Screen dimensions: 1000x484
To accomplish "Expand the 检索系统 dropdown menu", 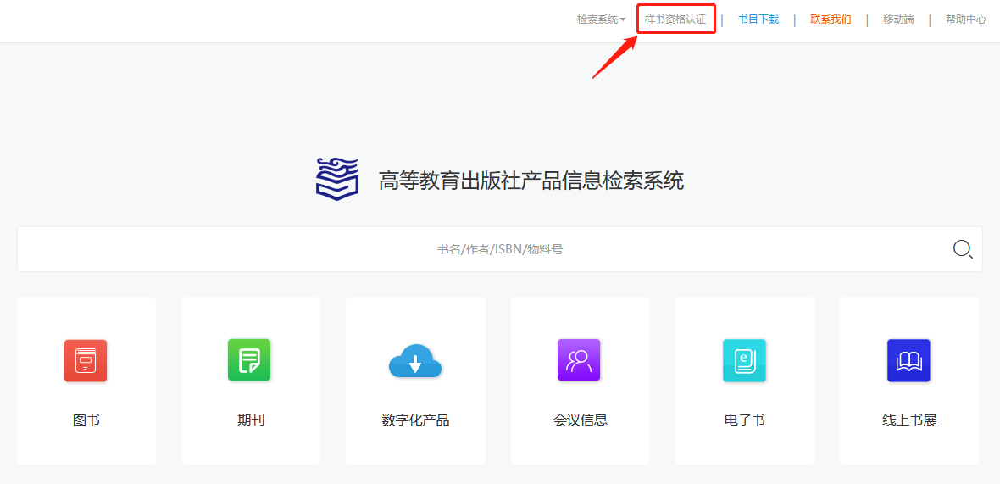I will (x=602, y=19).
